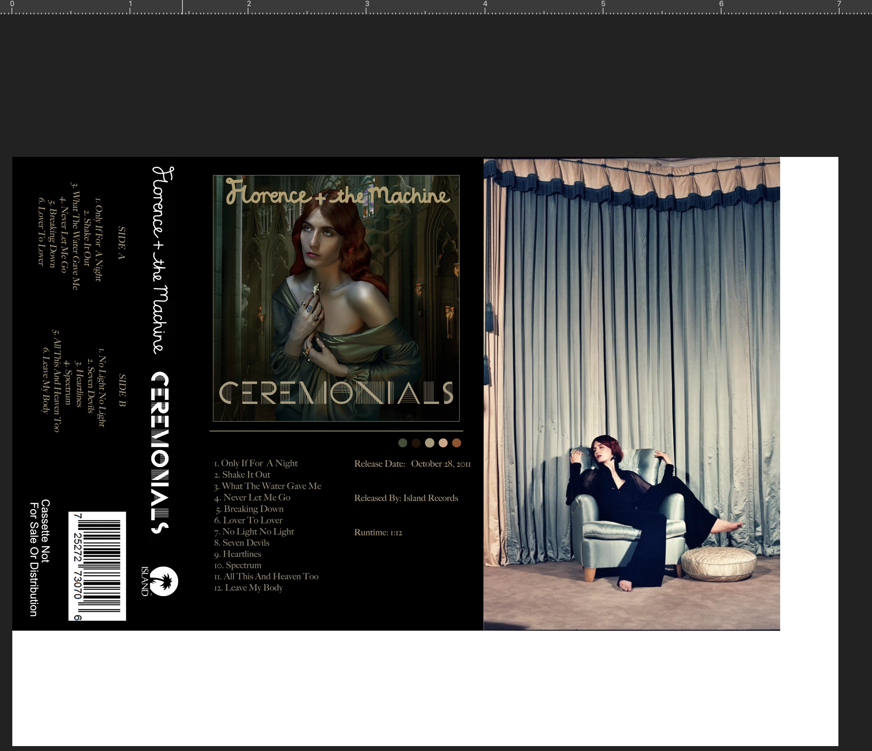872x751 pixels.
Task: Select '12. Leave My Body' track line
Action: (x=249, y=588)
